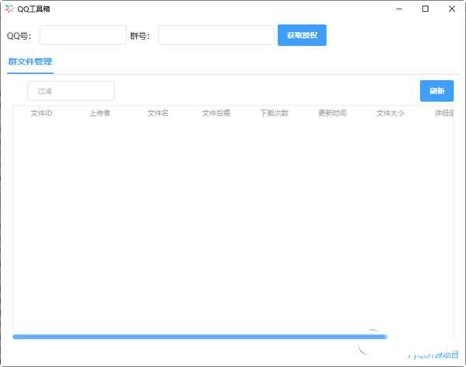Click into the 群号 text box
This screenshot has width=466, height=367.
tap(216, 35)
